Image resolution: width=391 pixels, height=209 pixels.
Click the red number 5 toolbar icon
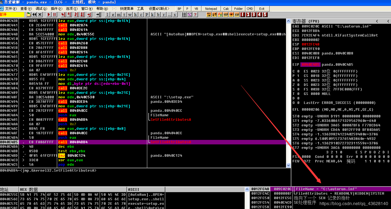tap(265, 15)
